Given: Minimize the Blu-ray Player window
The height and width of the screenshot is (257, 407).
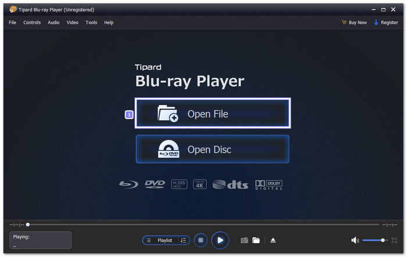Looking at the screenshot, I should [x=374, y=10].
